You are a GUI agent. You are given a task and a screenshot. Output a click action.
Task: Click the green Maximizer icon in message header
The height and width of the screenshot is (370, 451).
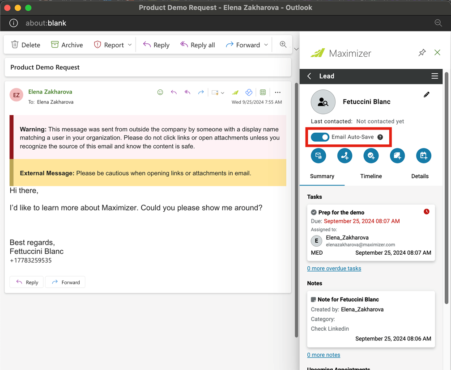point(235,92)
